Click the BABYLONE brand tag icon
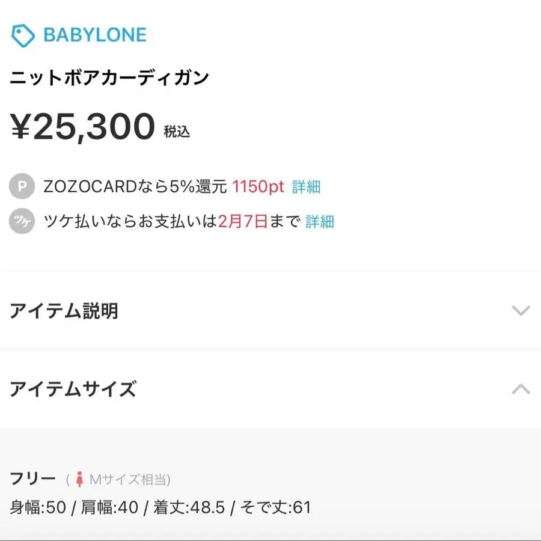Screen dimensions: 541x541 coord(23,35)
